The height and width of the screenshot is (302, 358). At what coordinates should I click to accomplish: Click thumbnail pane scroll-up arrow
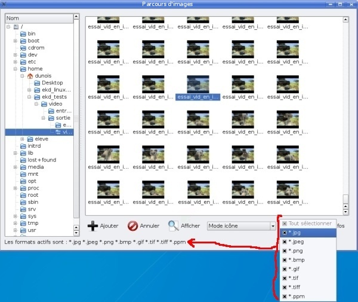point(345,20)
